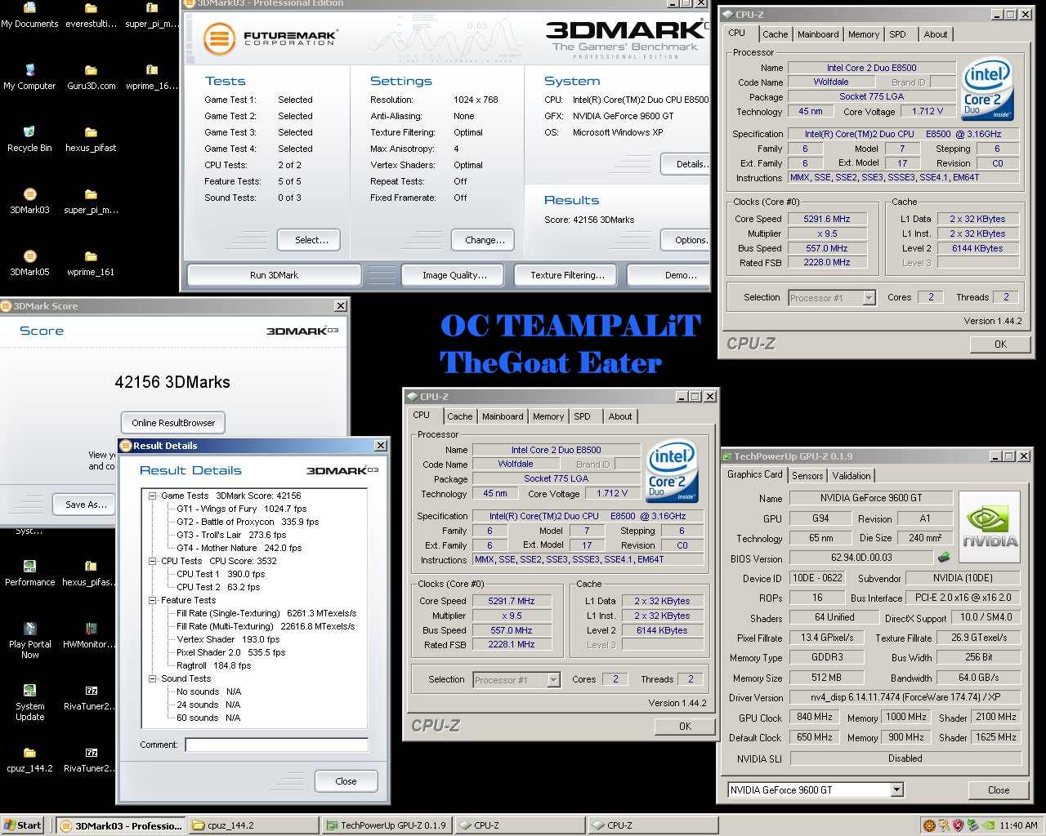The height and width of the screenshot is (836, 1046).
Task: Click Intel Core 2 Duo logo in top CPU-Z
Action: click(x=988, y=89)
